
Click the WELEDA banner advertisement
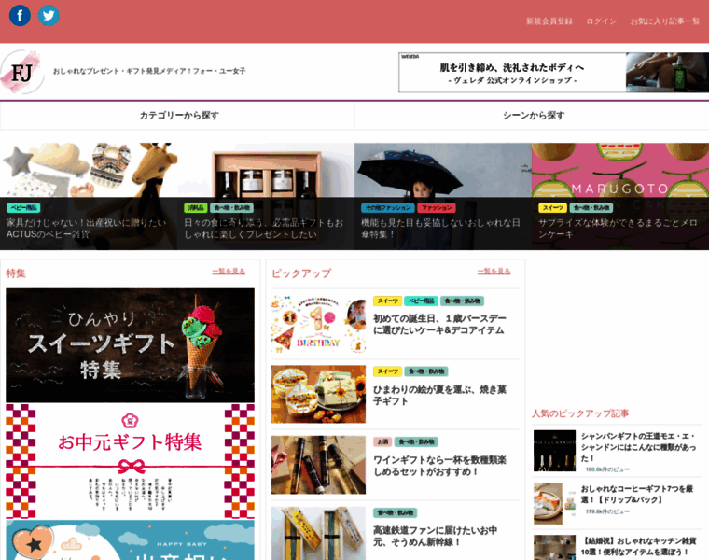pos(553,73)
